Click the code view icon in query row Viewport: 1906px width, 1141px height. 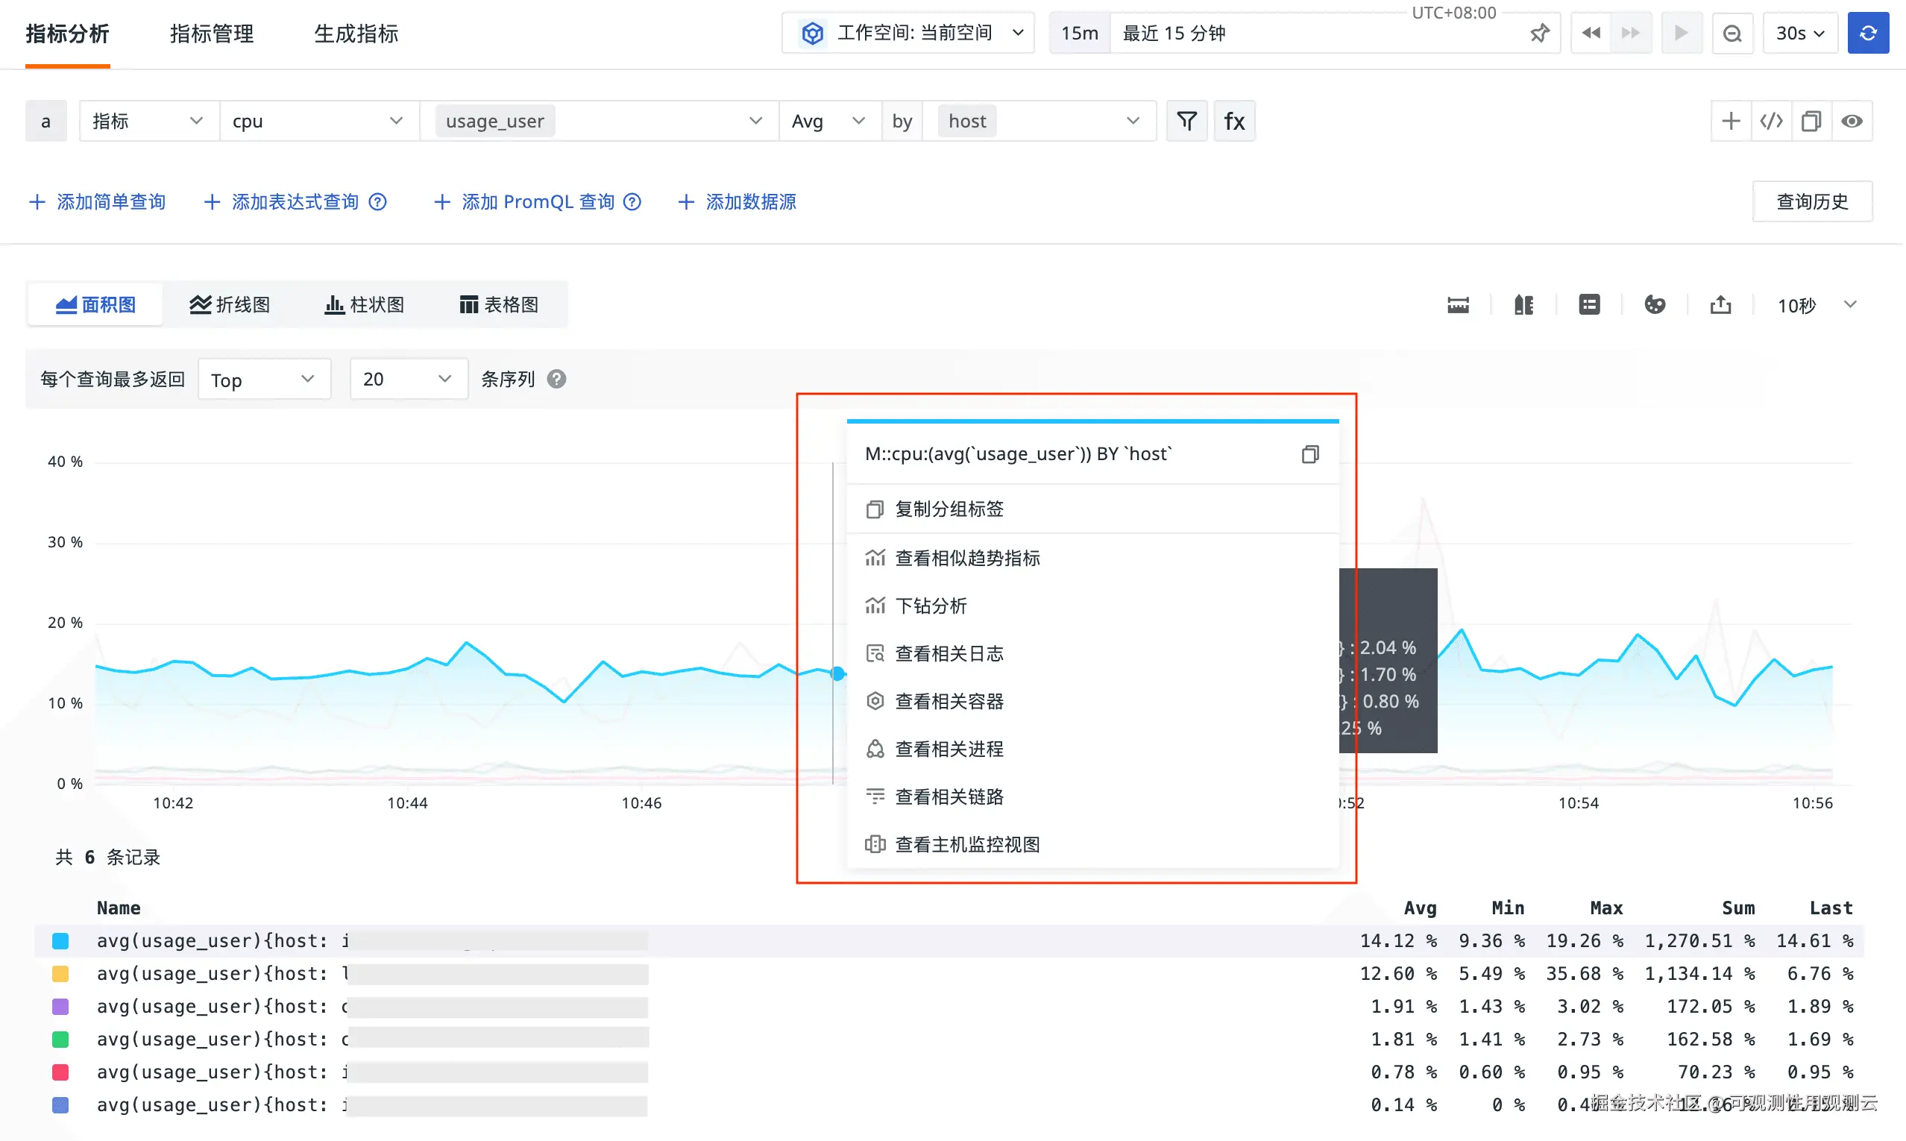1771,122
